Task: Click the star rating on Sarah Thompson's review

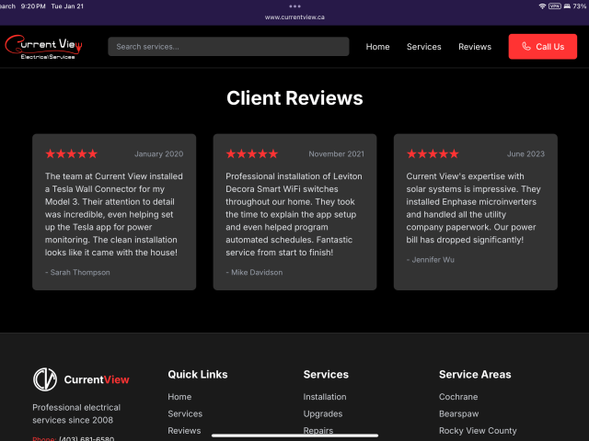Action: (71, 154)
